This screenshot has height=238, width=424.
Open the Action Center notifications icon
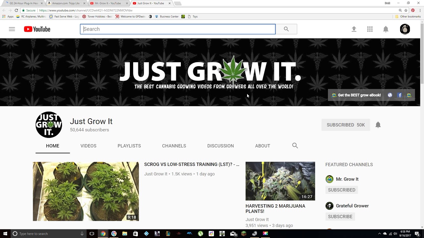417,234
